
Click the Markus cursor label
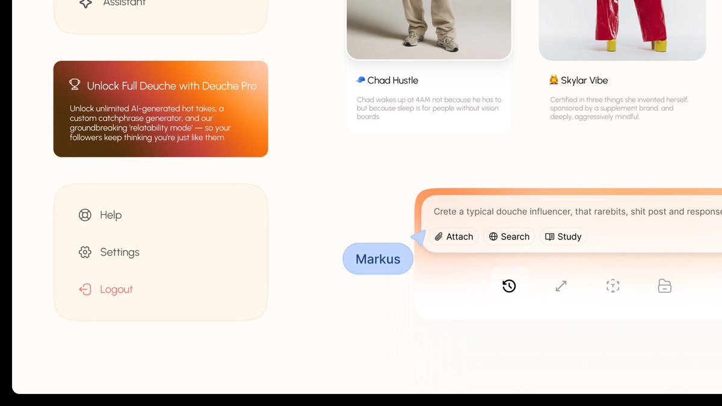pyautogui.click(x=378, y=259)
